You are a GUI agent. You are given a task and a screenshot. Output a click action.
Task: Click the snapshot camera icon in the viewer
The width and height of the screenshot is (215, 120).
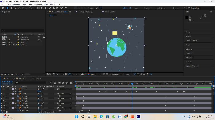coord(82,74)
